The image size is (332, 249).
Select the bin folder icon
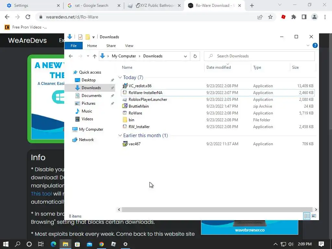[125, 120]
